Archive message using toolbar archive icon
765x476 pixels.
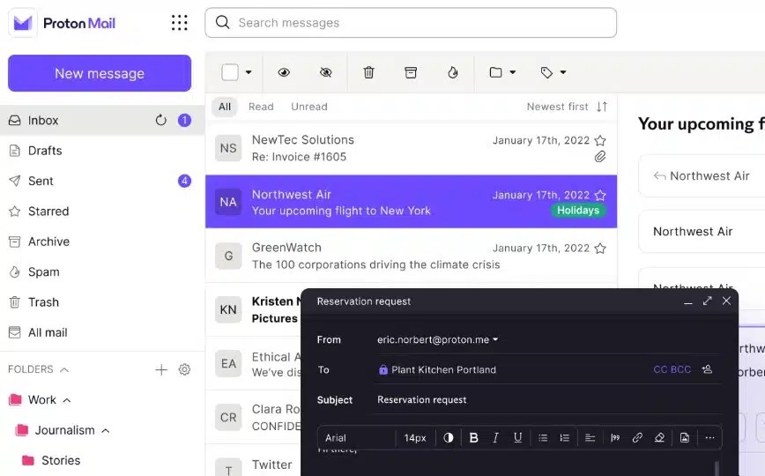[411, 72]
